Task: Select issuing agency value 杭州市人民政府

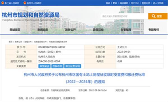Action: [x=46, y=57]
